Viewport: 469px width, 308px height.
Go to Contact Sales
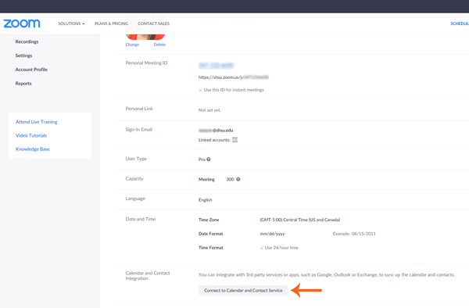point(153,23)
